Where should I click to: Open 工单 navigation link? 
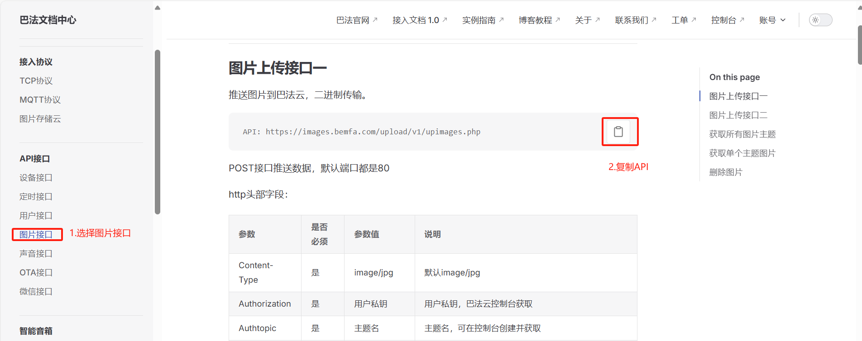click(684, 20)
